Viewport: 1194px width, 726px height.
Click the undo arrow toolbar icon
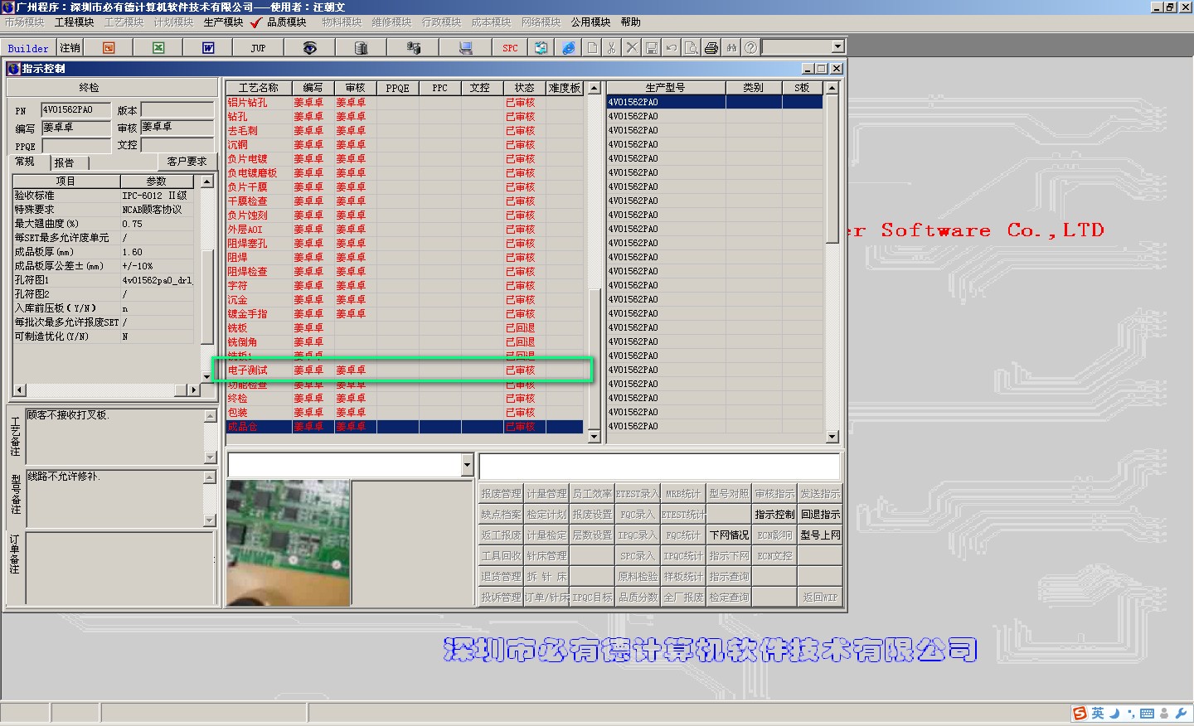point(672,48)
